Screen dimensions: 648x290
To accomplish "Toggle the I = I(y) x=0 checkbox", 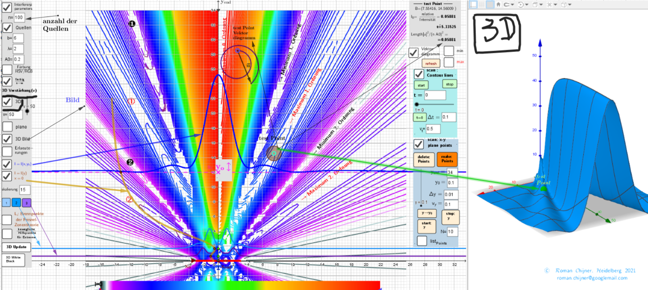I will (7, 176).
